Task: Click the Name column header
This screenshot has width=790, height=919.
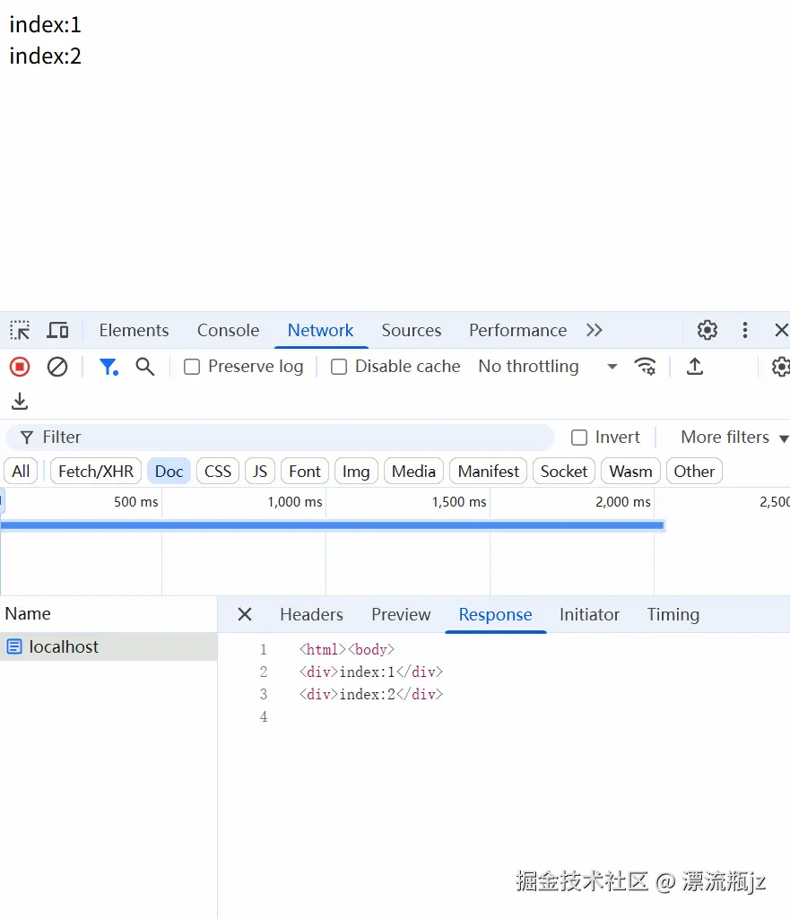Action: click(109, 613)
